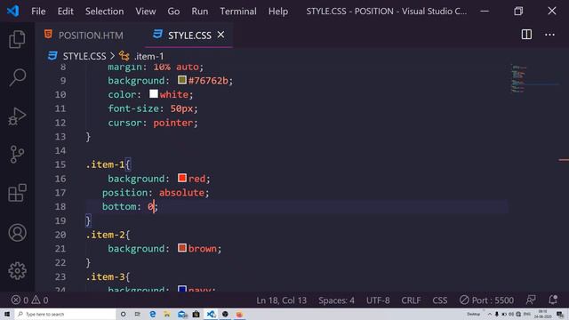Close the STYLE.CSS tab
This screenshot has height=320, width=569.
[x=220, y=35]
